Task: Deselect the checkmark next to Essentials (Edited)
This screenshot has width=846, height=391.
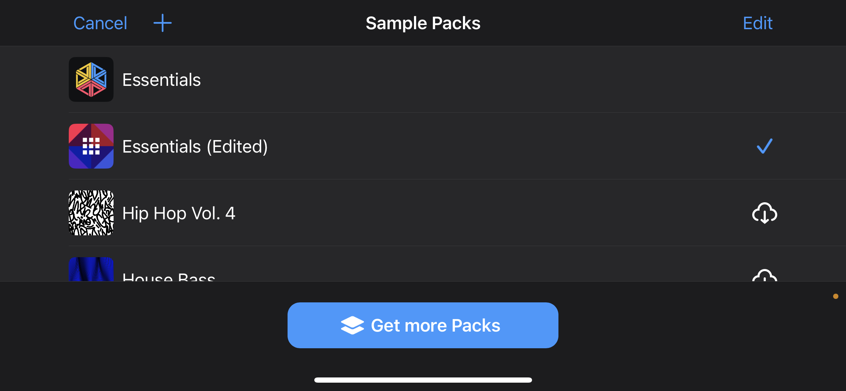Action: (764, 146)
